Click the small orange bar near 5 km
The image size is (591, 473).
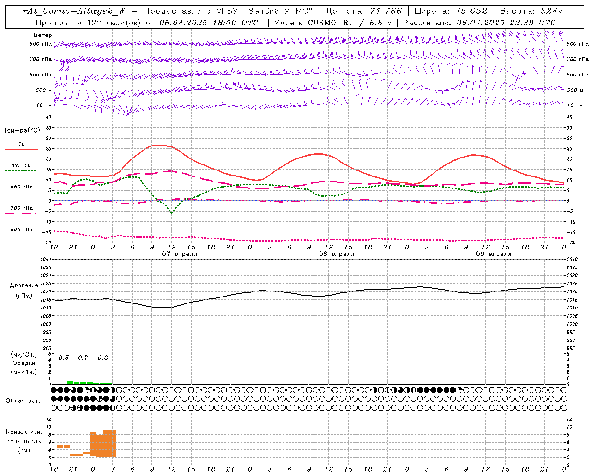point(64,447)
